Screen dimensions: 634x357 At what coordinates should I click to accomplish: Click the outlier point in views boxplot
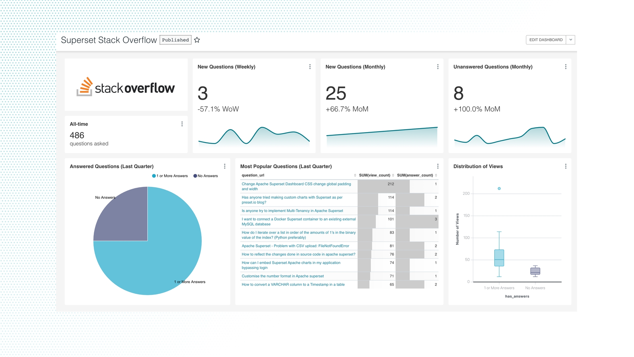pyautogui.click(x=499, y=189)
